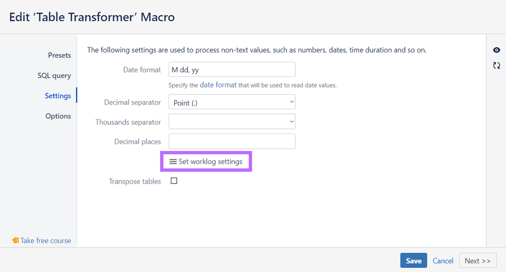Click the eye preview icon

coord(496,50)
